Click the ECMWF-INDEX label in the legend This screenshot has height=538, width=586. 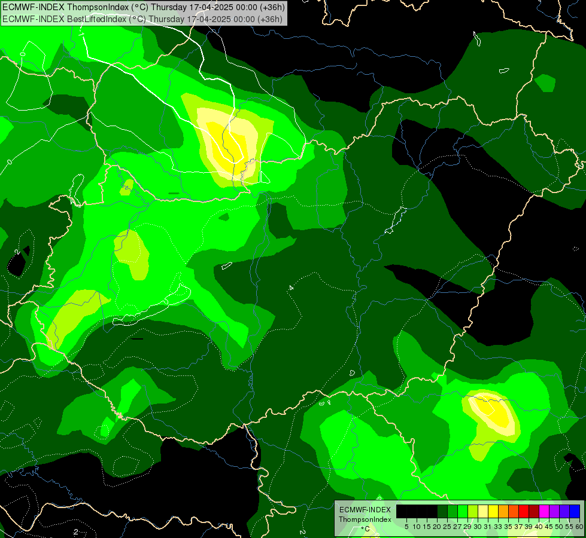coord(365,510)
